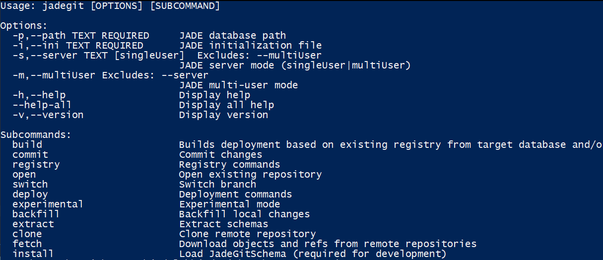
Task: Click the 'fetch' subcommand name
Action: pos(27,244)
